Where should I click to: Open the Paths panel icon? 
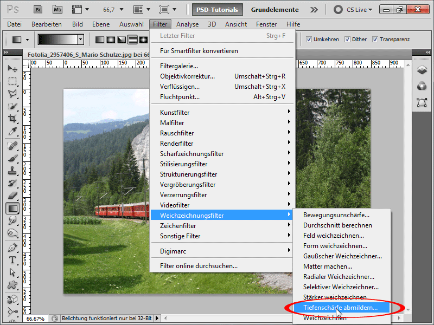click(x=422, y=102)
